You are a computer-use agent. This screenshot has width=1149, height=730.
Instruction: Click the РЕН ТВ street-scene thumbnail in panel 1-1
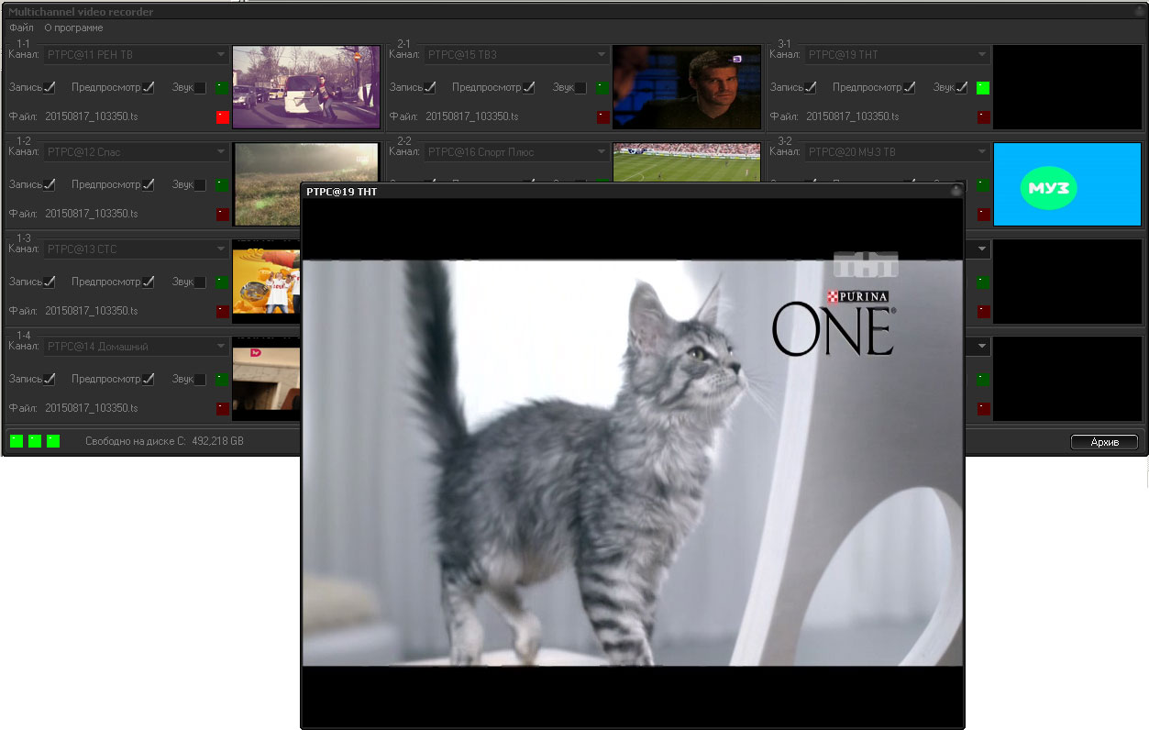(x=306, y=87)
